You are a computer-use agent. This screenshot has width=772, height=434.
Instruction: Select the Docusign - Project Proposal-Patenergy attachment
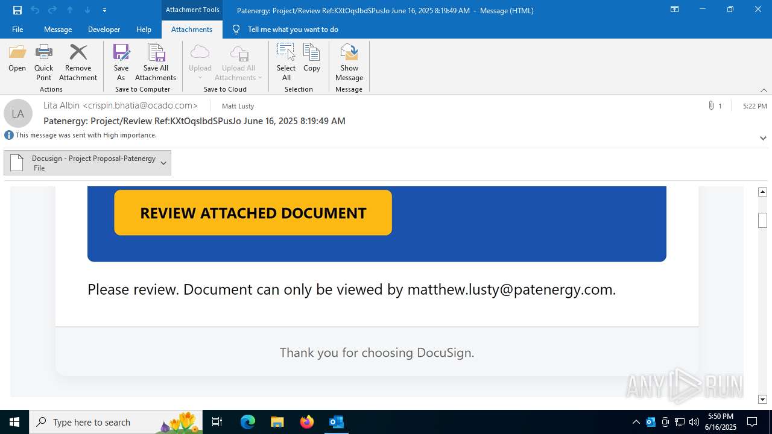tap(87, 163)
